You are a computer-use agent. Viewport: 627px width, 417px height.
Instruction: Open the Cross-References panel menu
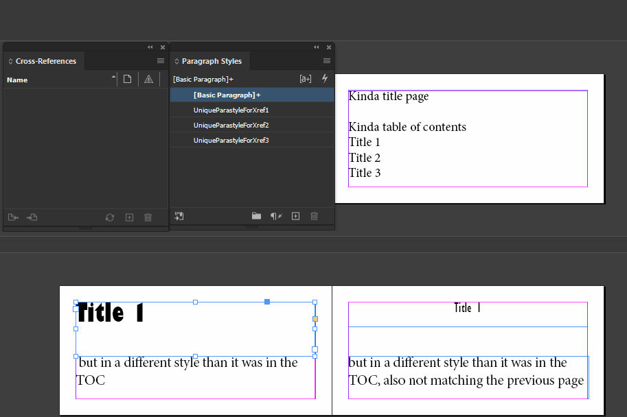(160, 61)
